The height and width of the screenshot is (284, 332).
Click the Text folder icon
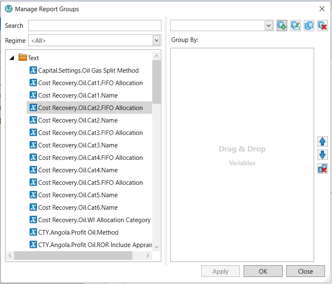click(23, 58)
